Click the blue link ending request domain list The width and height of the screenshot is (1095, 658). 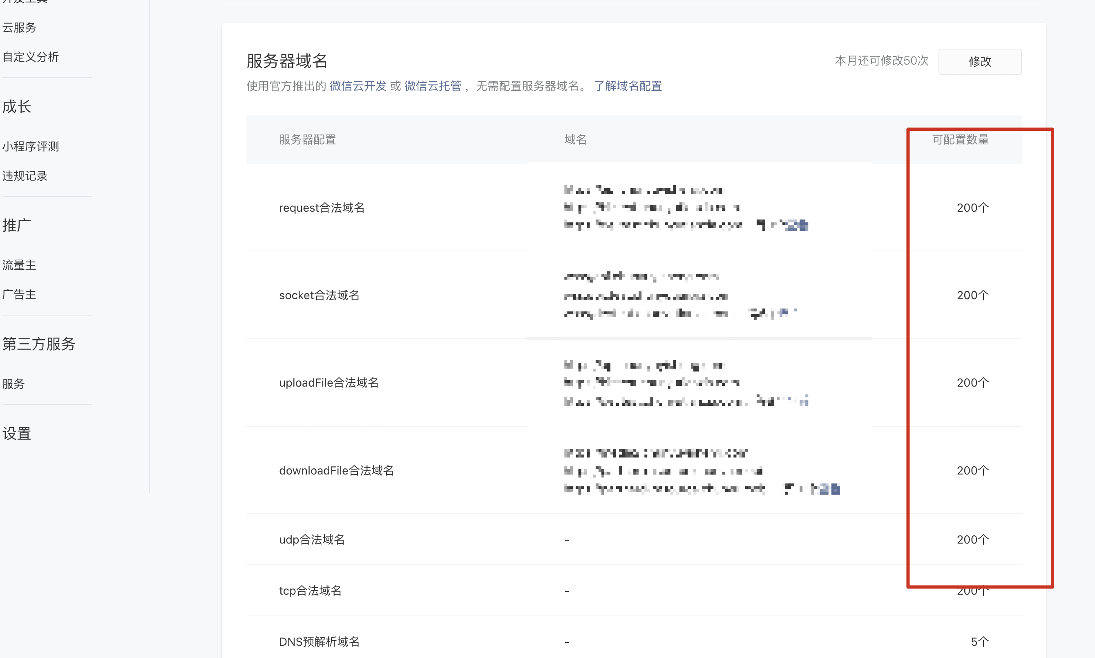click(x=796, y=226)
